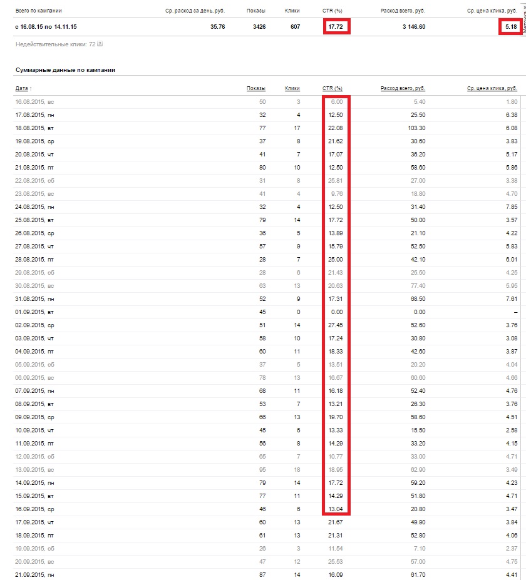526x580 pixels.
Task: Select date row 21.08.2015, пт
Action: [267, 168]
